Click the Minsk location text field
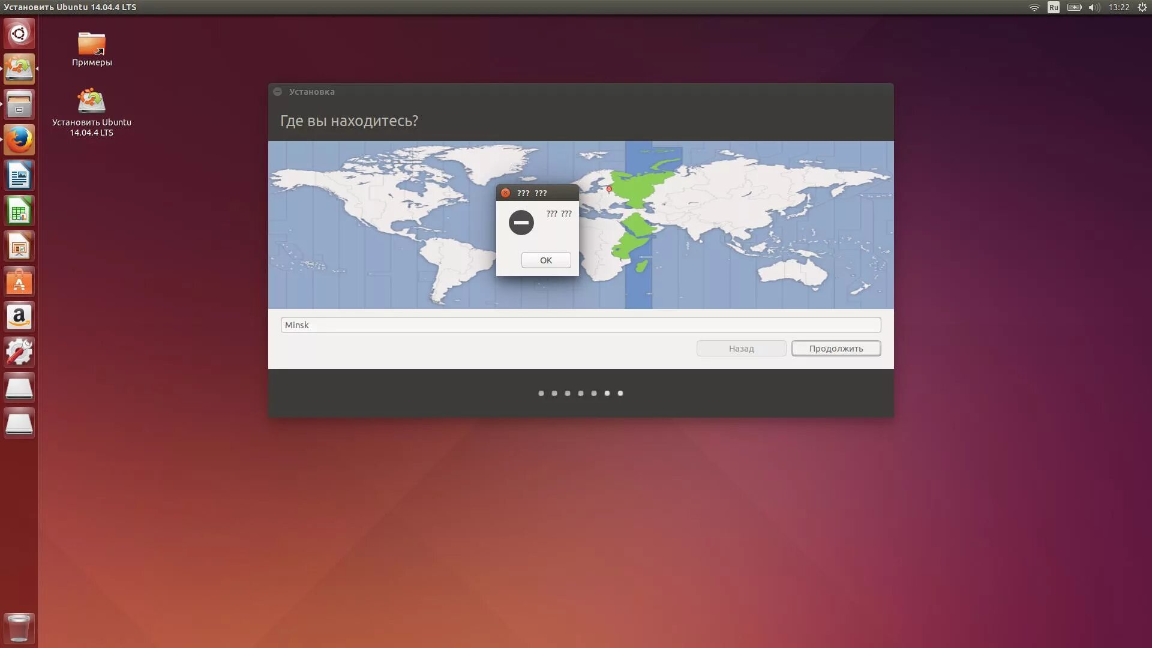The image size is (1152, 648). tap(580, 325)
